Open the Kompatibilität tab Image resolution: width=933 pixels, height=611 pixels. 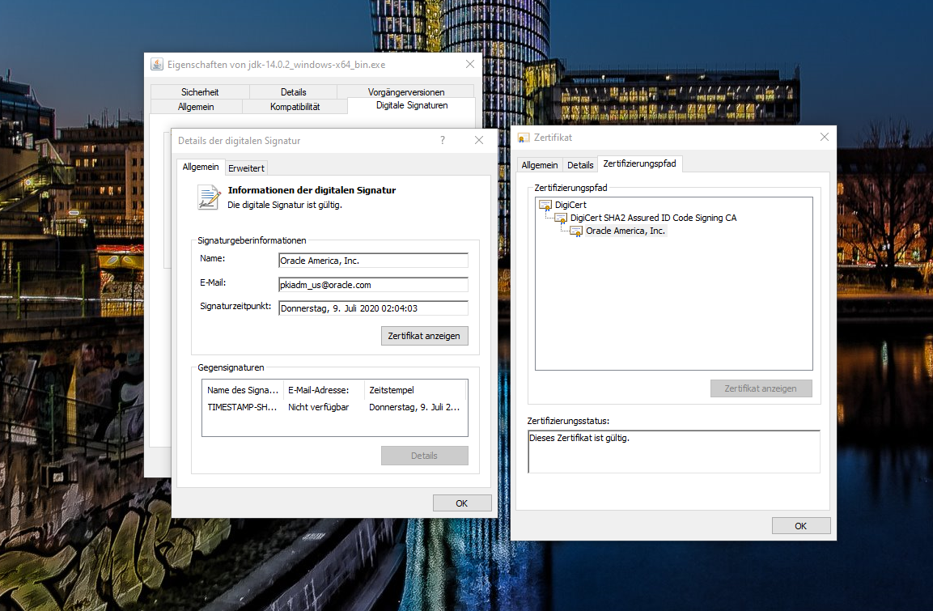click(295, 107)
